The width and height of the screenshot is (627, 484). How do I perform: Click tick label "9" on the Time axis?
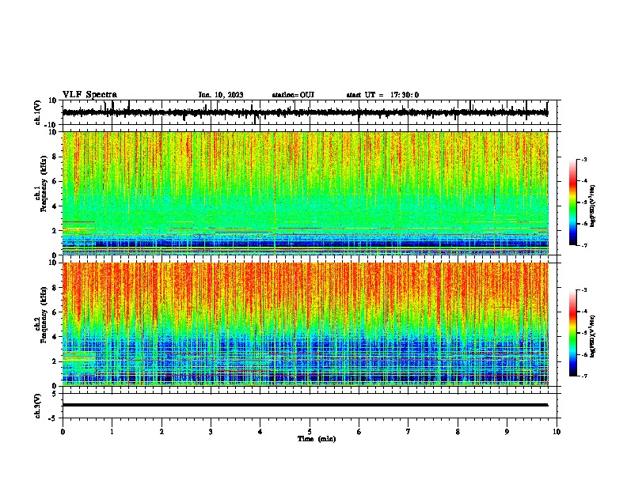pos(507,432)
